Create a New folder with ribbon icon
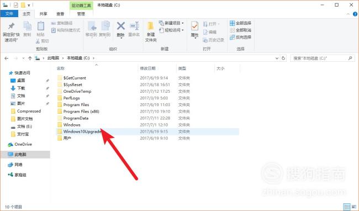359x211 pixels. point(151,26)
